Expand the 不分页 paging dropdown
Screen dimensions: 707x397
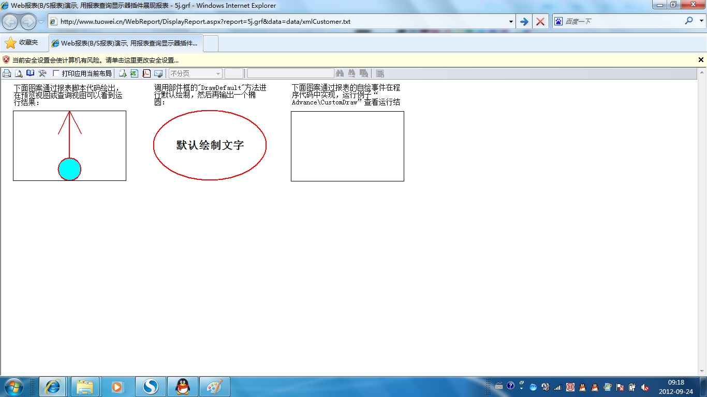click(218, 73)
